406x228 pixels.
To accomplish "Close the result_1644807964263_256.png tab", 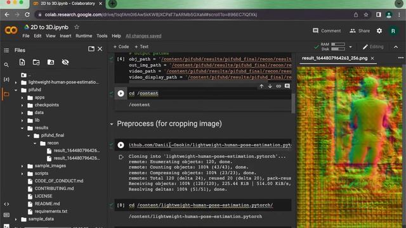I will (372, 58).
